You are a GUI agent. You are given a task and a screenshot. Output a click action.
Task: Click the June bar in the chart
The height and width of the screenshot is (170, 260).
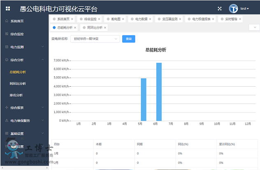[159, 92]
